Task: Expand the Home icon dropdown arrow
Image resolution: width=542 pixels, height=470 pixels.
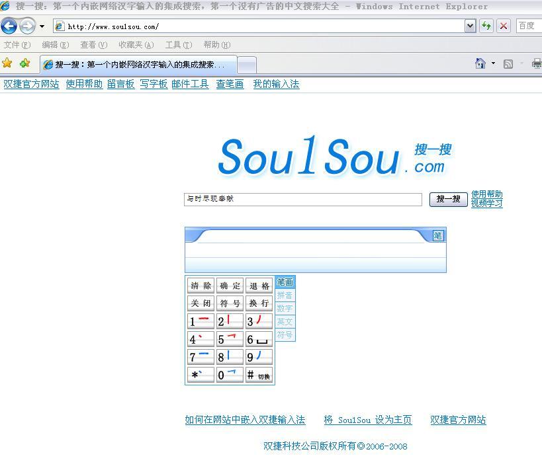Action: (x=493, y=63)
